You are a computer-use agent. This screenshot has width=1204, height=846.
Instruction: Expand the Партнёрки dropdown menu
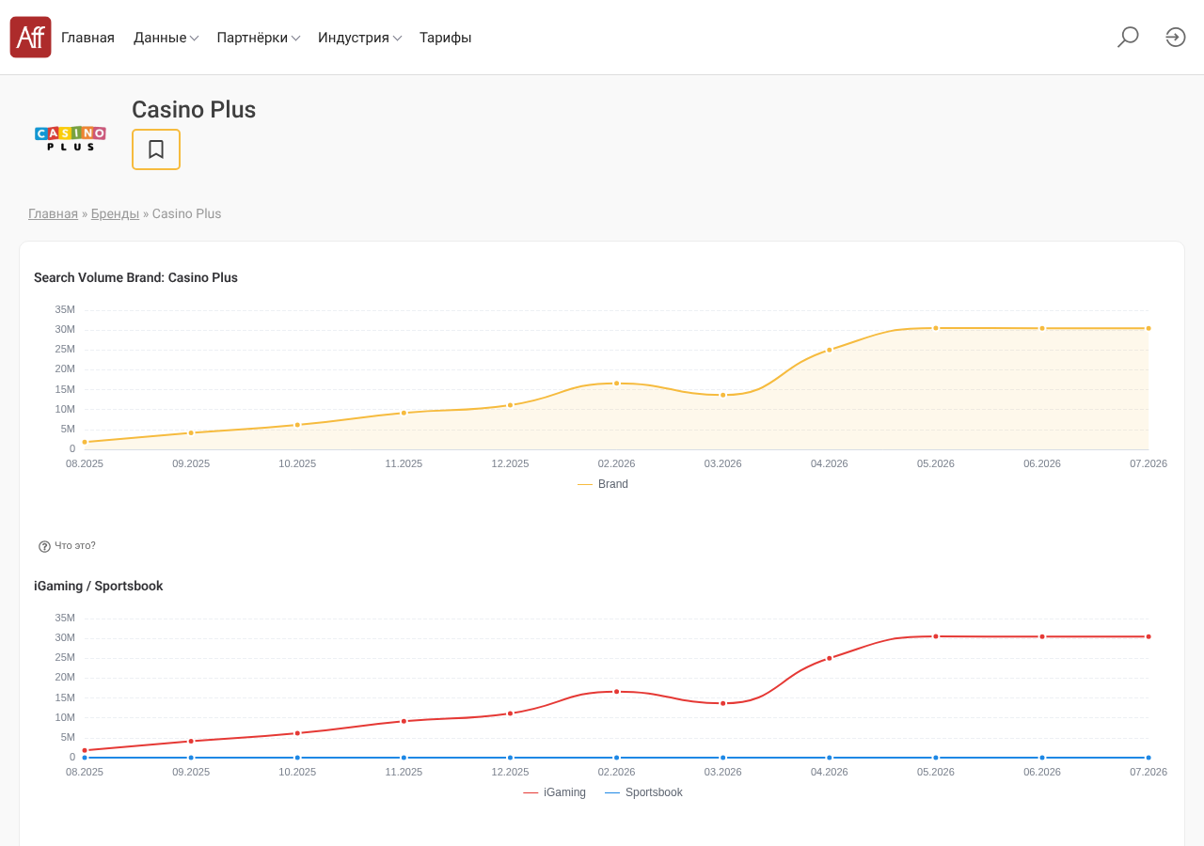pos(259,38)
